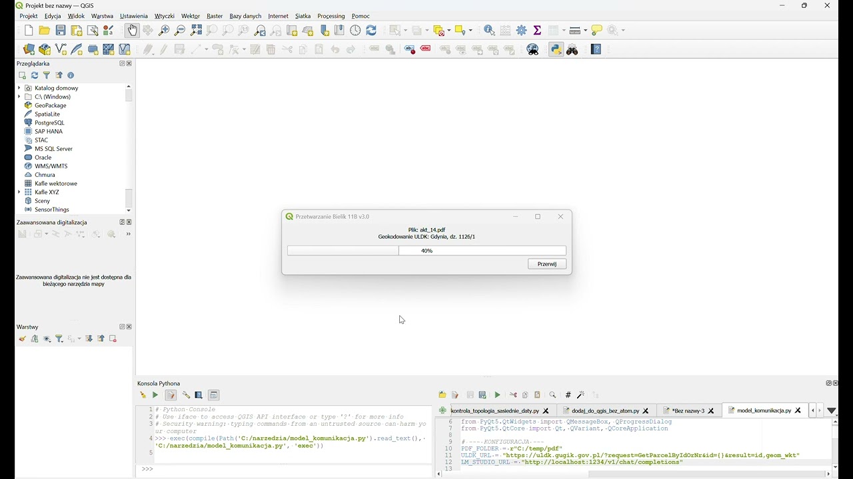
Task: Expand the C:\ (Windows) drive node
Action: pos(19,96)
